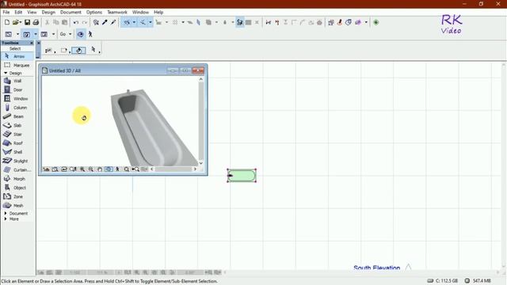Select the Column tool
The width and height of the screenshot is (507, 285).
(17, 108)
